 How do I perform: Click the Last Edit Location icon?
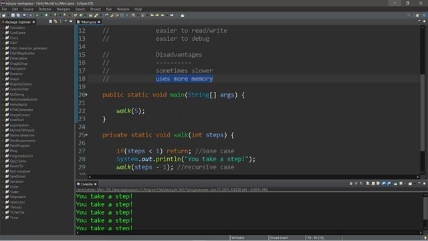point(152,15)
